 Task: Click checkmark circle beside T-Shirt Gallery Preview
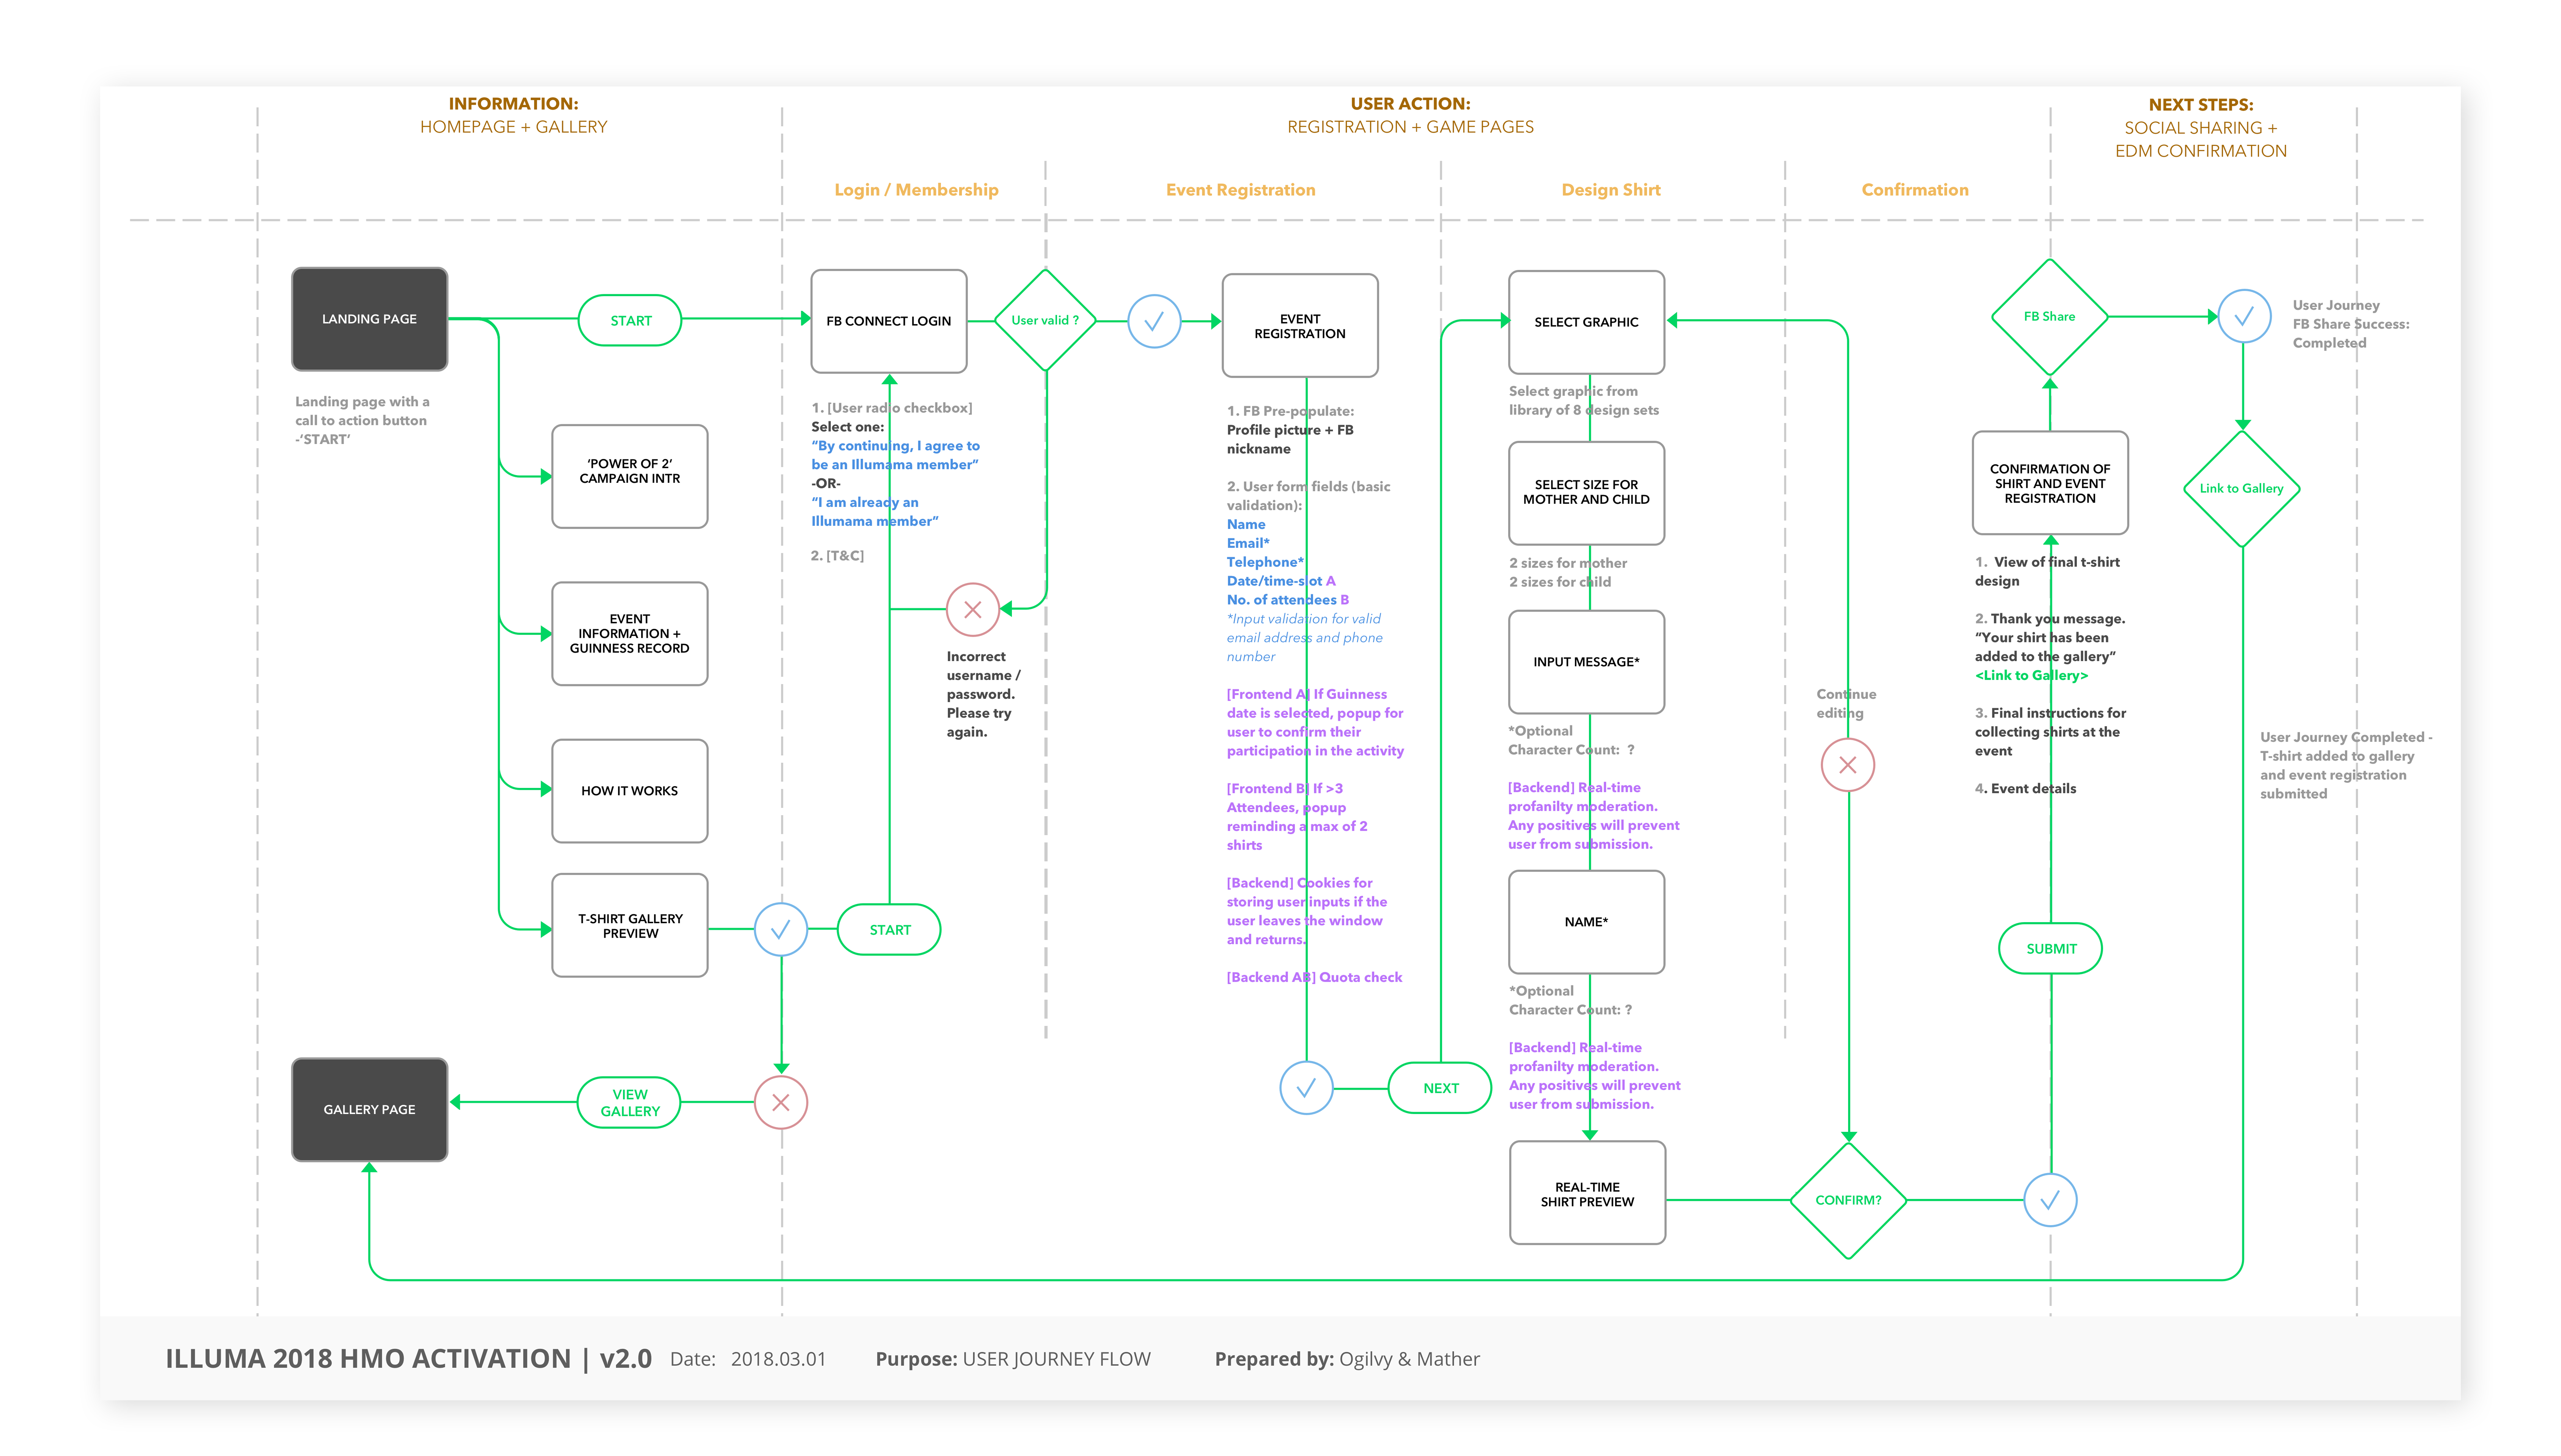780,929
